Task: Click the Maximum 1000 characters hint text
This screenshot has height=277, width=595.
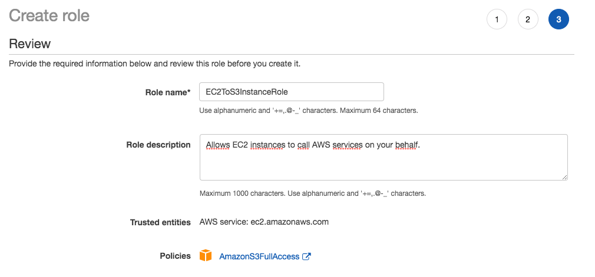Action: pyautogui.click(x=243, y=193)
